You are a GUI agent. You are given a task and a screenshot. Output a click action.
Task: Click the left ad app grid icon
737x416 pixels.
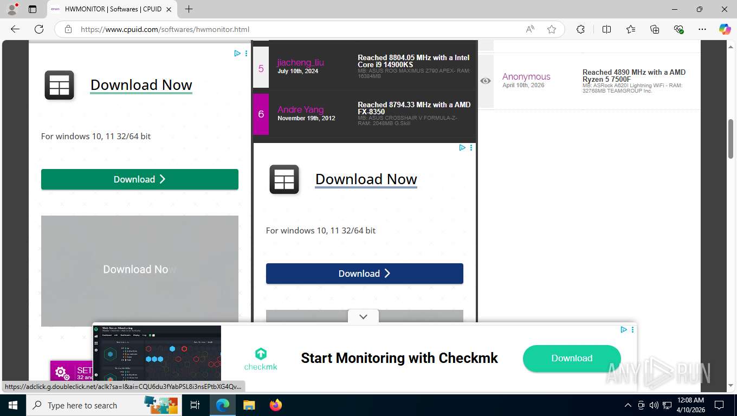pyautogui.click(x=59, y=86)
